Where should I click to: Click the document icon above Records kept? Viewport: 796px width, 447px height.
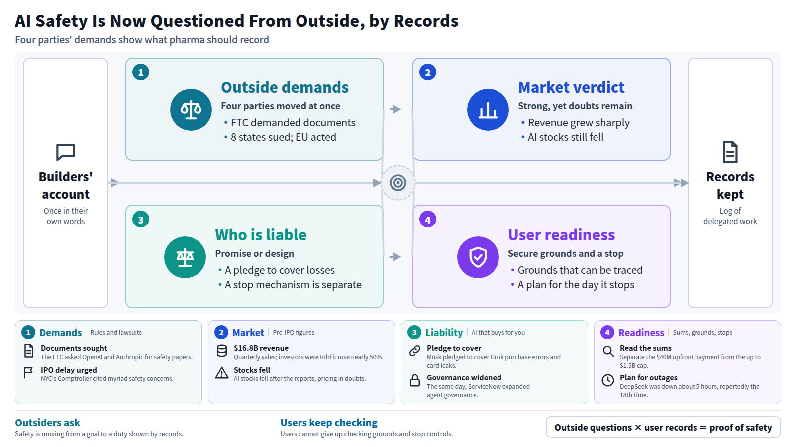(730, 152)
